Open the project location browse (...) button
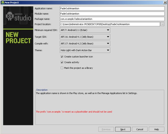 (x=163, y=24)
